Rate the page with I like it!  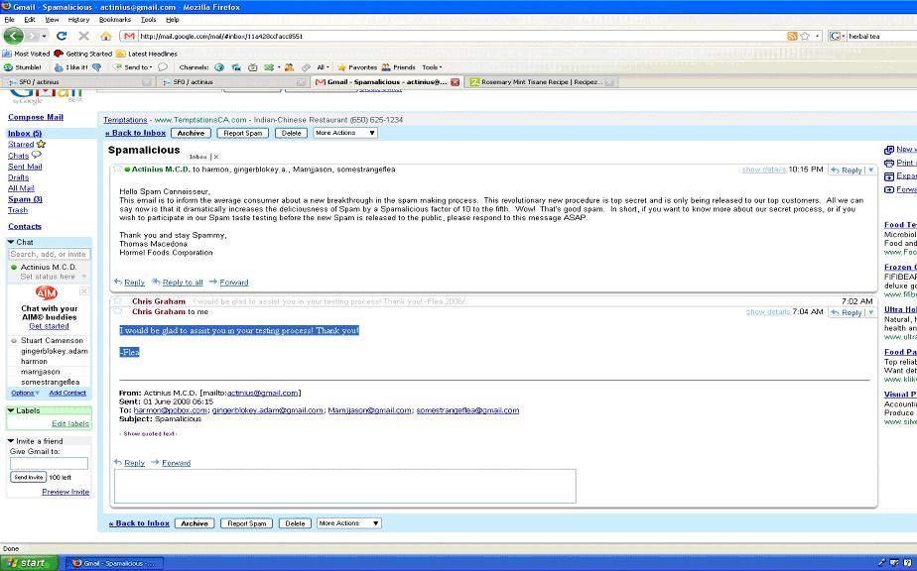click(x=71, y=67)
